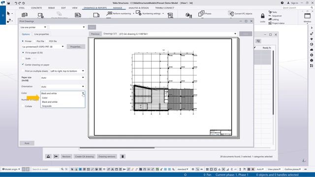Open Tasks in Manage ribbon
This screenshot has height=177, width=315.
point(273,12)
